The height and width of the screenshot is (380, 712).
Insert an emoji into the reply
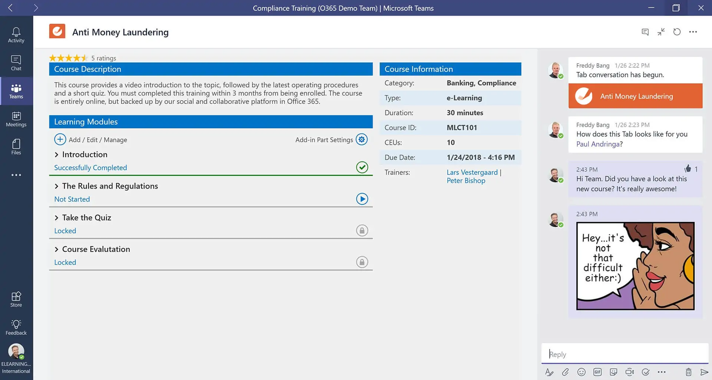point(581,372)
